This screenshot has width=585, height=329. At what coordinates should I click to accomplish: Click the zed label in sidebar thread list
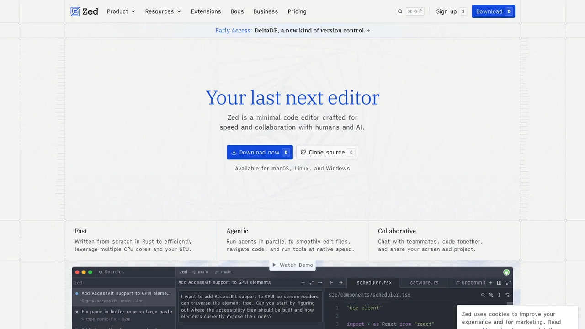[79, 283]
